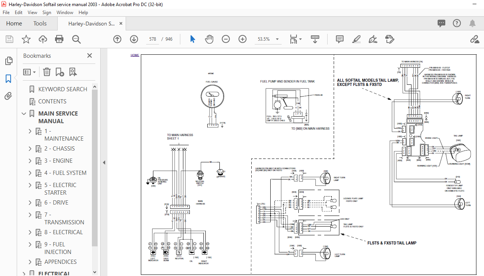Open the Edit menu
Image resolution: width=484 pixels, height=276 pixels.
(x=19, y=13)
